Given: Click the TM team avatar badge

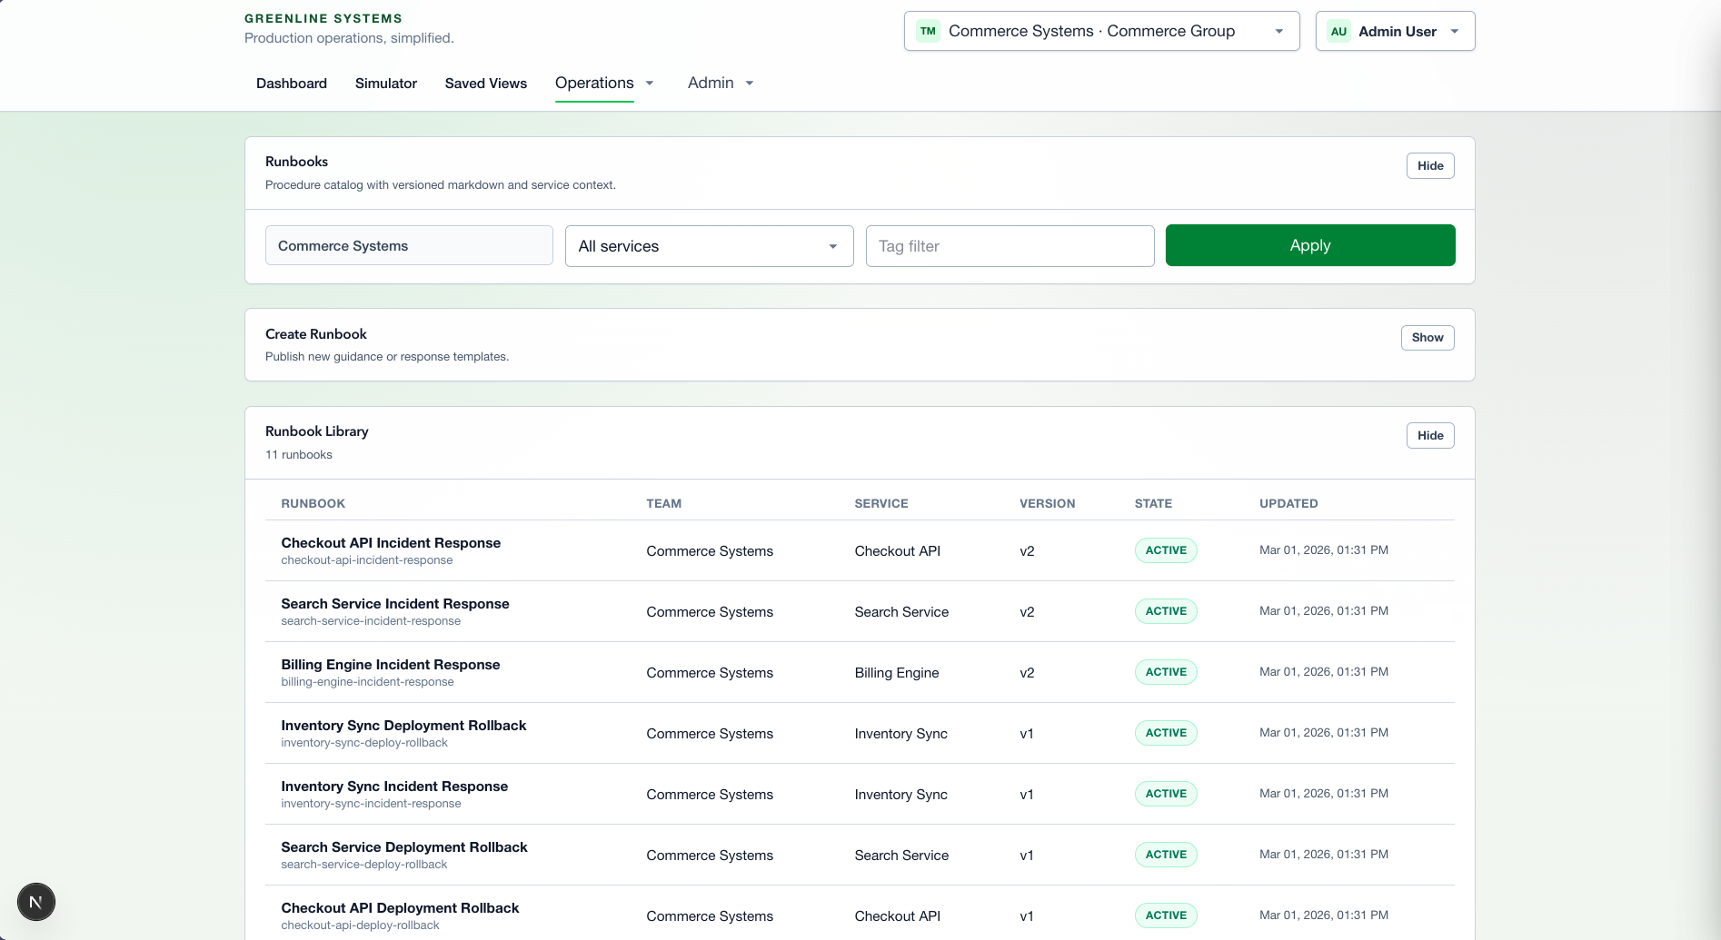Looking at the screenshot, I should pyautogui.click(x=928, y=31).
